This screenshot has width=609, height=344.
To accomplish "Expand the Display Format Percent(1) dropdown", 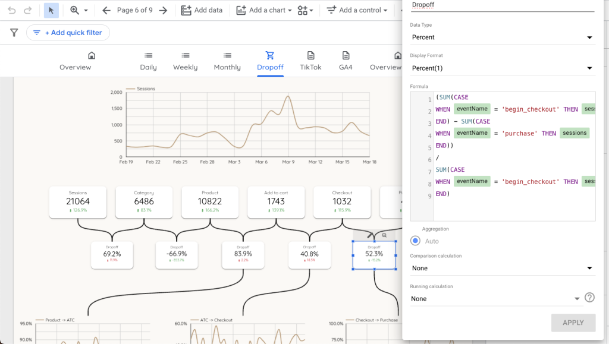I will pos(502,68).
